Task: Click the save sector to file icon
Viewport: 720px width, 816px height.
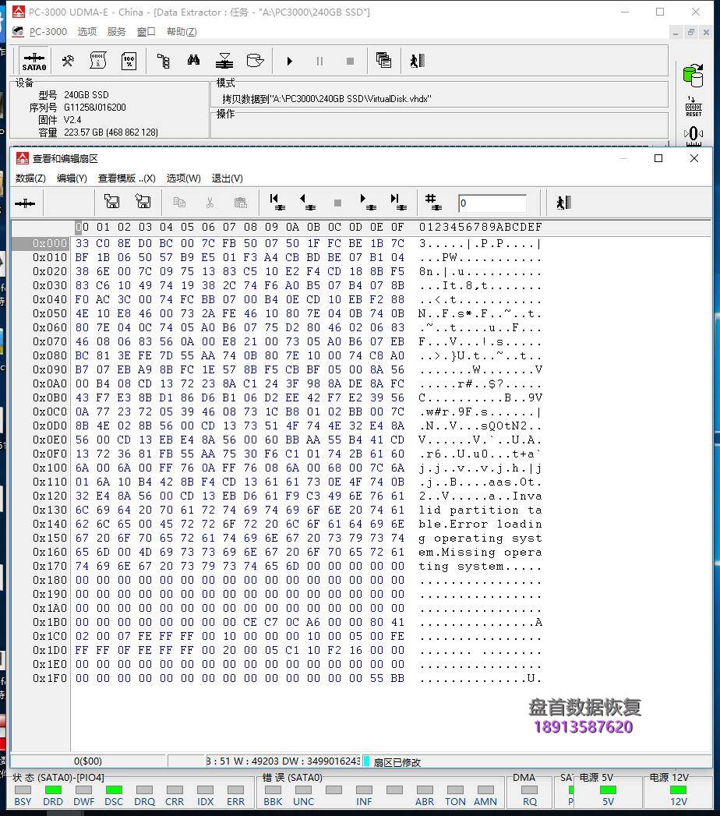Action: pyautogui.click(x=111, y=203)
